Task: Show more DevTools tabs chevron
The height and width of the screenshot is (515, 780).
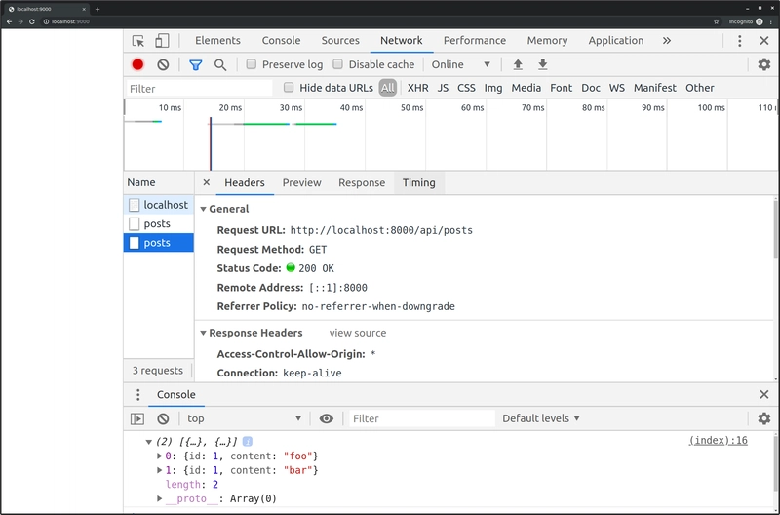Action: coord(667,41)
